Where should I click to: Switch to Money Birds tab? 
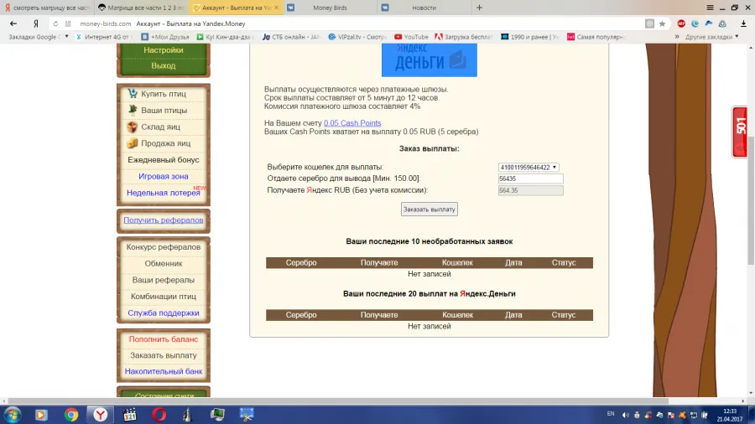(x=330, y=8)
